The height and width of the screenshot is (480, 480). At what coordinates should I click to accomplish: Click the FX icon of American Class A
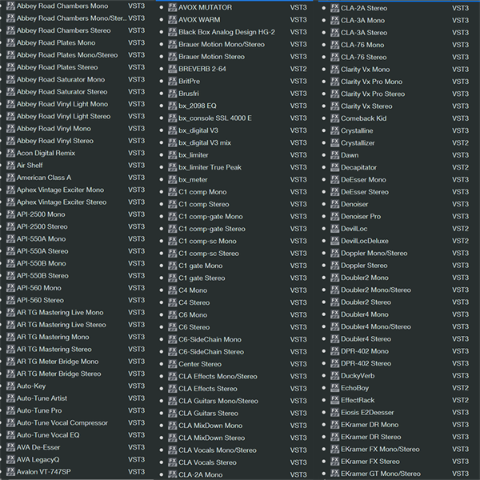coord(10,178)
